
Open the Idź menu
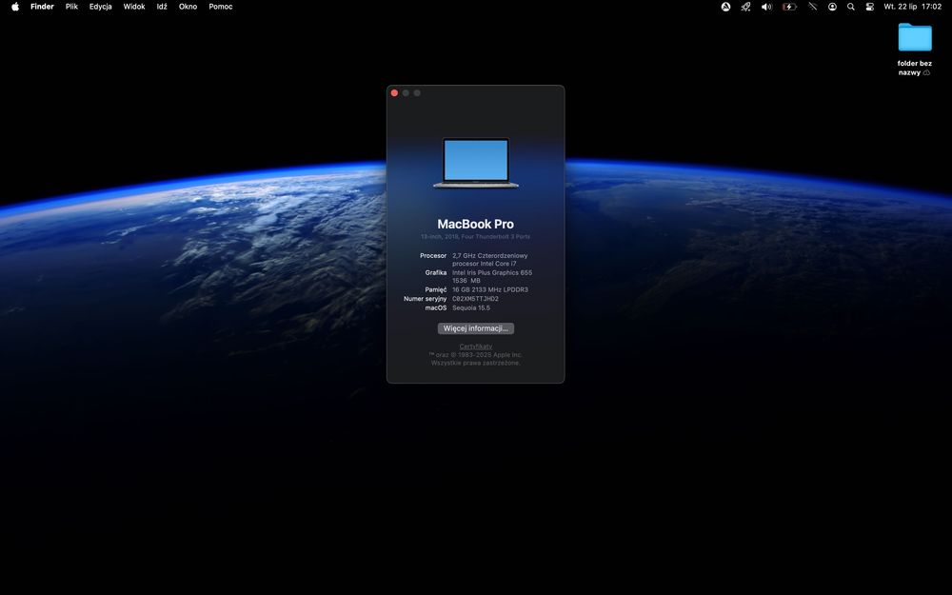(x=162, y=7)
